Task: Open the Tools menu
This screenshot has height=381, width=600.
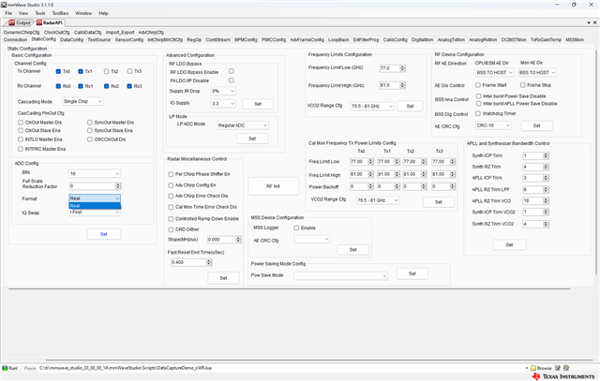Action: [x=40, y=13]
